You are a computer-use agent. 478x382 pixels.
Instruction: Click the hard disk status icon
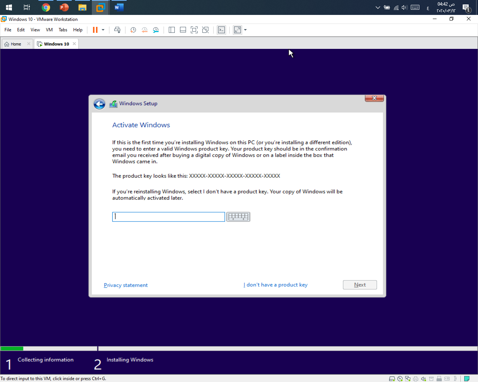point(392,379)
